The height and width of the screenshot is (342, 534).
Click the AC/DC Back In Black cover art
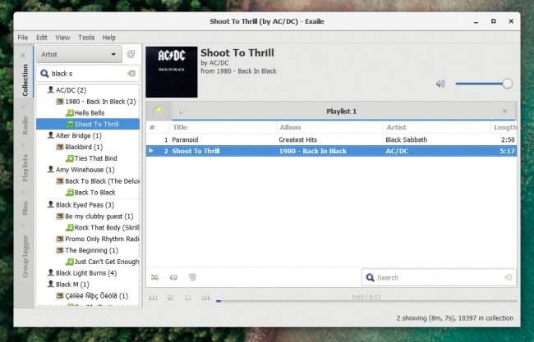(172, 72)
